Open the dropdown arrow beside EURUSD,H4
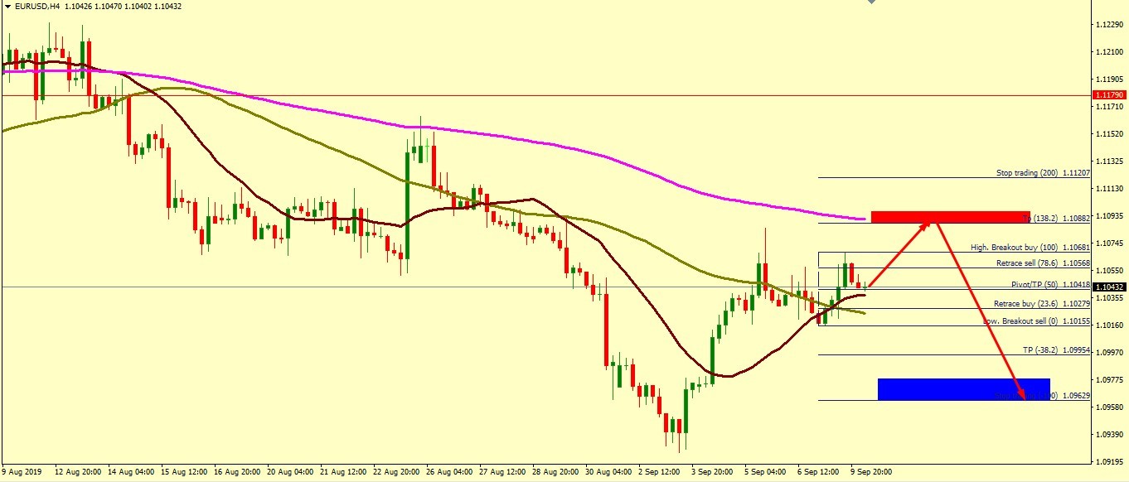This screenshot has height=482, width=1129. tap(7, 6)
